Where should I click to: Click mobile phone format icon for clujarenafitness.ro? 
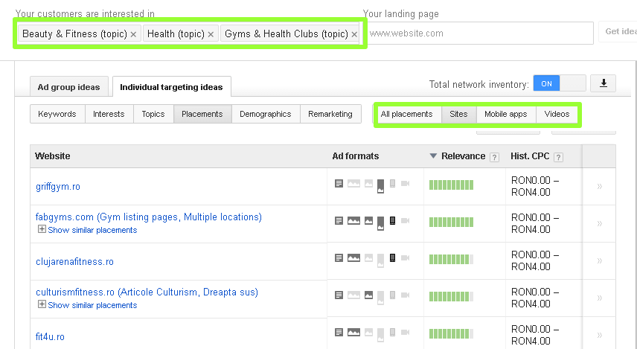click(392, 258)
